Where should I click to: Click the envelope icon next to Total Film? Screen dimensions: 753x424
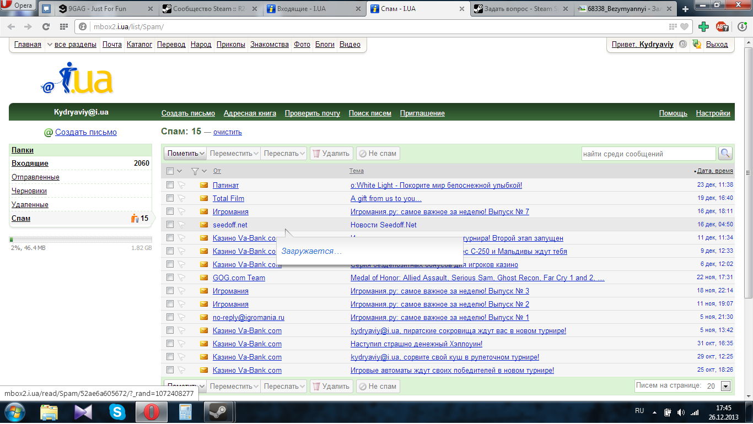point(204,198)
